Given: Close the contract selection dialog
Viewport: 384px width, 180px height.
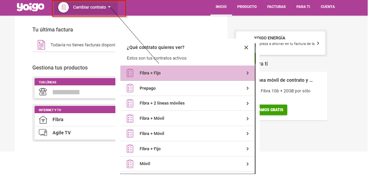Looking at the screenshot, I should 246,48.
